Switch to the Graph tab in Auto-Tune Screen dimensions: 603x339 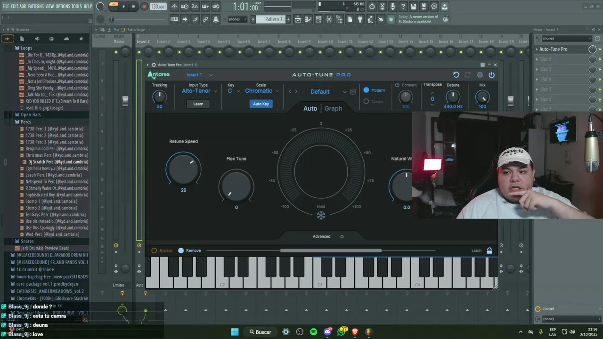coord(333,108)
